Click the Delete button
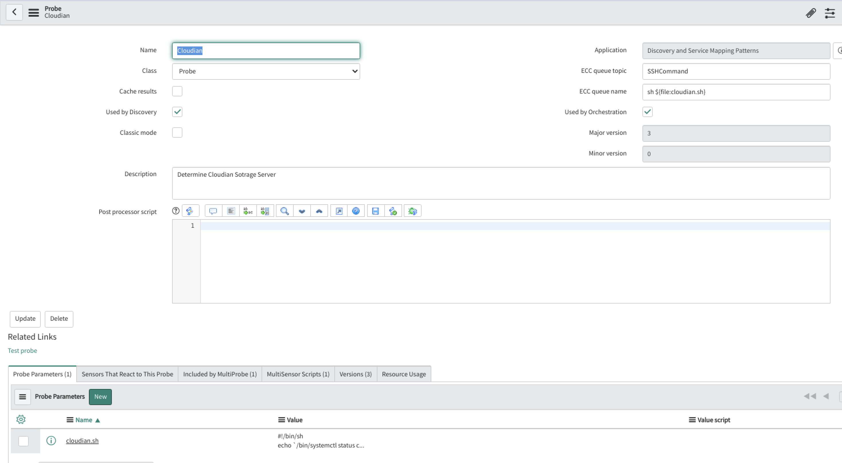Viewport: 842px width, 463px height. click(x=59, y=319)
